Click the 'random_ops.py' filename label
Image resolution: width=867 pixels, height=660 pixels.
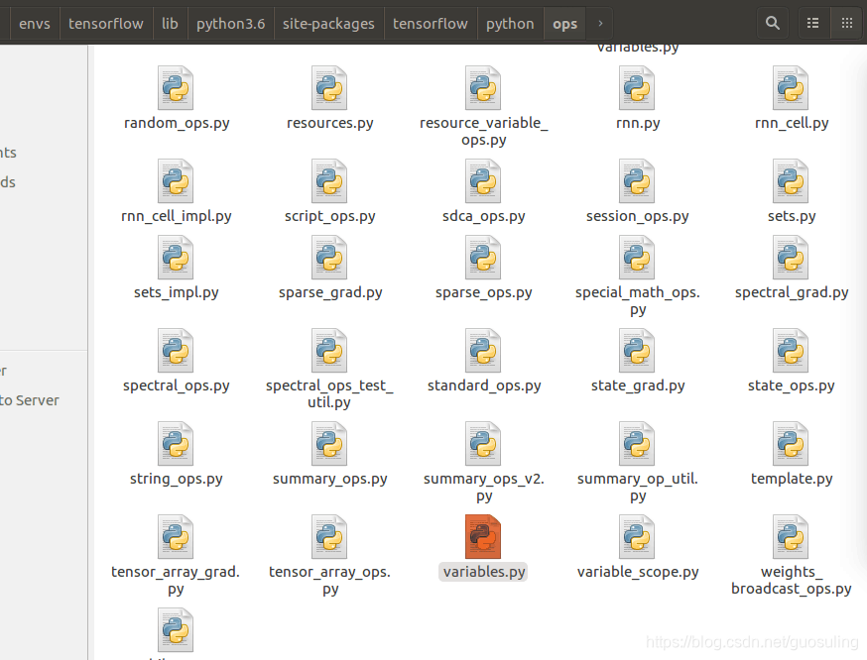(177, 123)
